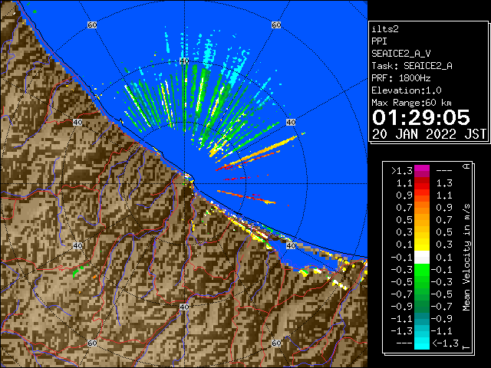Click the '>1.3' legend label
Screen dimensions: 491x368
402,171
